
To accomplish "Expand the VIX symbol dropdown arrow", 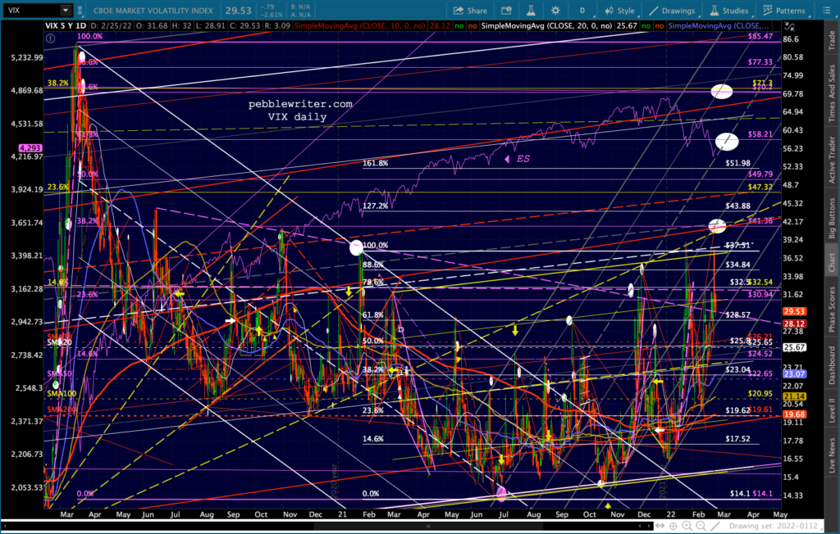I will pos(66,10).
